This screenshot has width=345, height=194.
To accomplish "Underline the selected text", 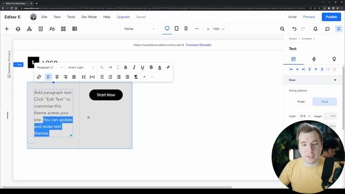I will coord(142,67).
